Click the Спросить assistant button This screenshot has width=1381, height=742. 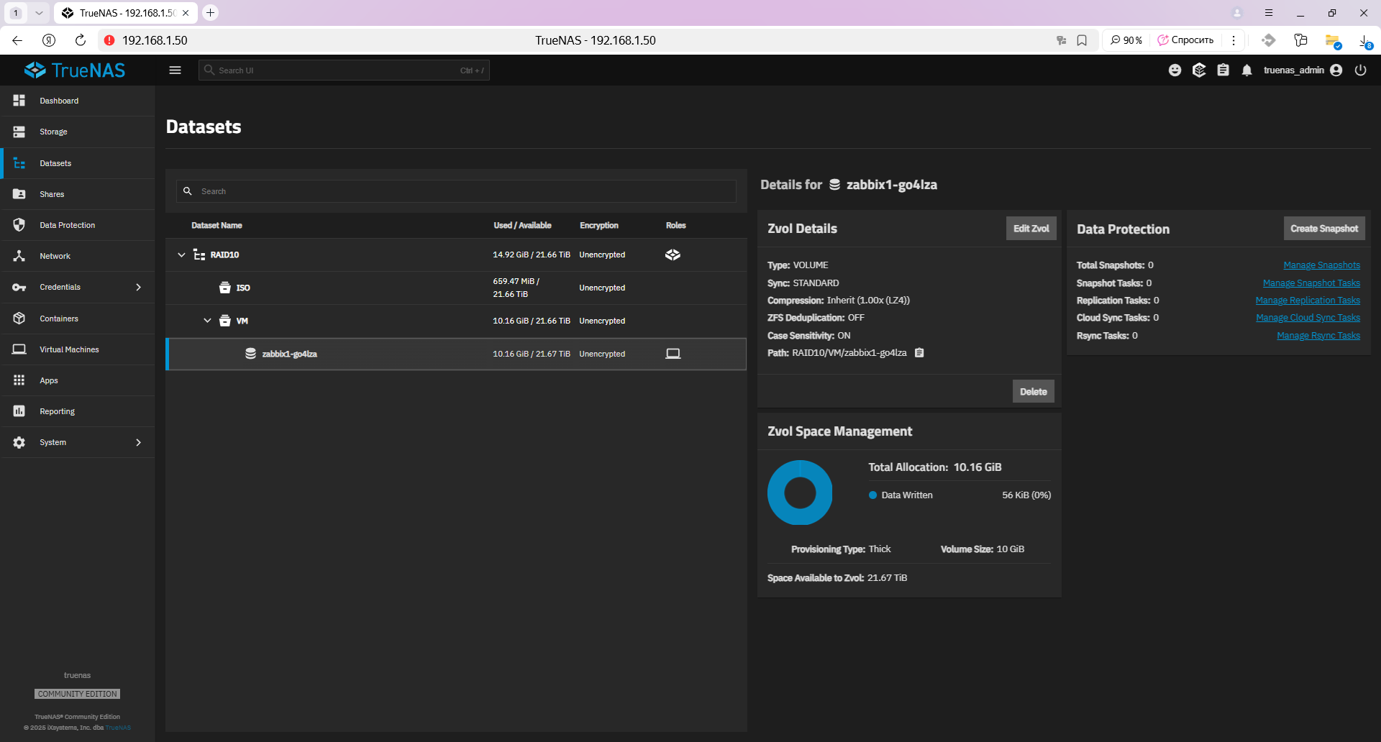click(1185, 40)
